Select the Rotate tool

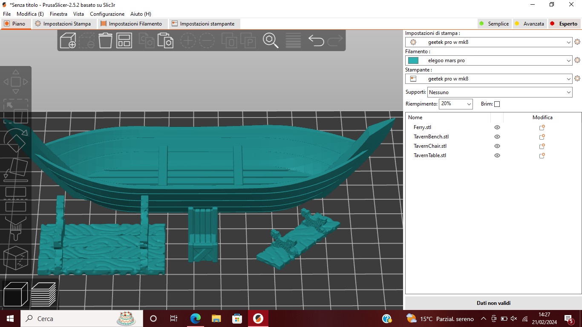point(16,141)
